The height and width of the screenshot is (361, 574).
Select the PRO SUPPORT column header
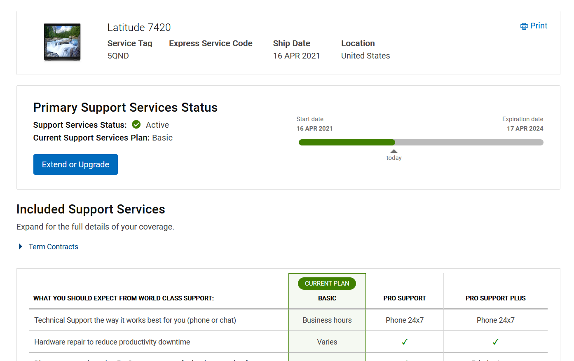coord(405,298)
